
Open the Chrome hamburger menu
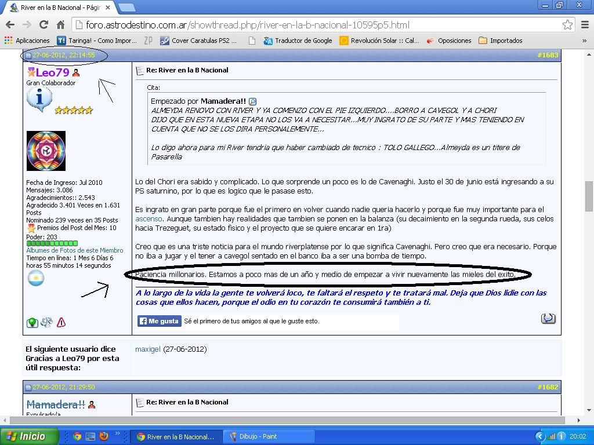(585, 24)
